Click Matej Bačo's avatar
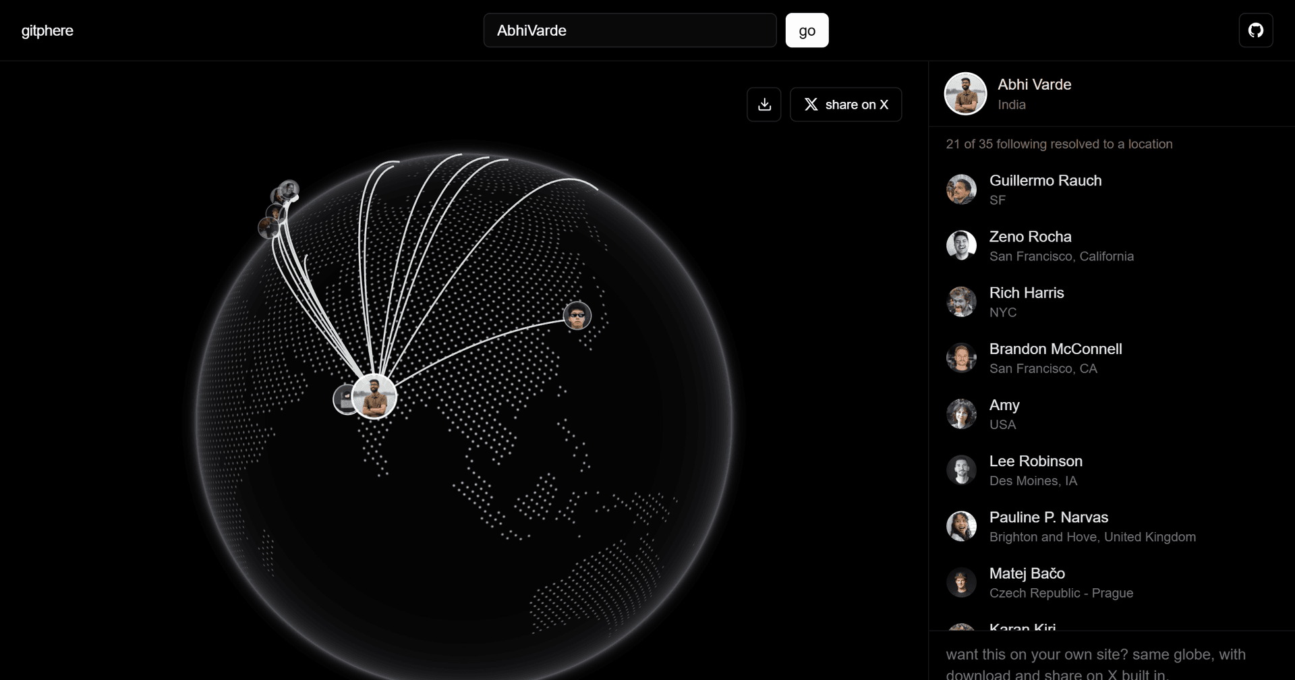The height and width of the screenshot is (680, 1295). [961, 582]
